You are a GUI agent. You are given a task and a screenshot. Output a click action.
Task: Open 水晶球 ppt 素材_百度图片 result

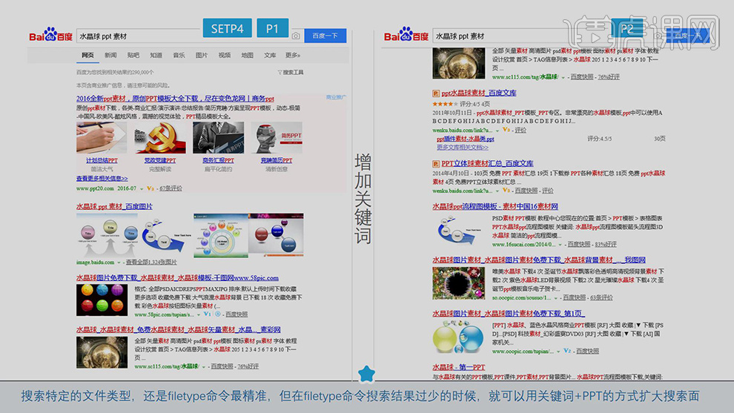click(114, 206)
